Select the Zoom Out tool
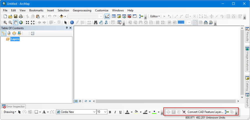This screenshot has width=250, height=120. [10, 22]
